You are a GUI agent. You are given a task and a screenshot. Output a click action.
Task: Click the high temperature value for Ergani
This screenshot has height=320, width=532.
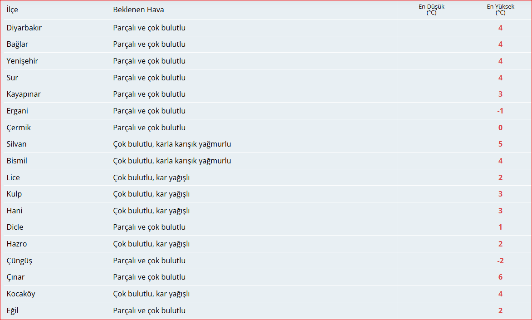pyautogui.click(x=500, y=111)
